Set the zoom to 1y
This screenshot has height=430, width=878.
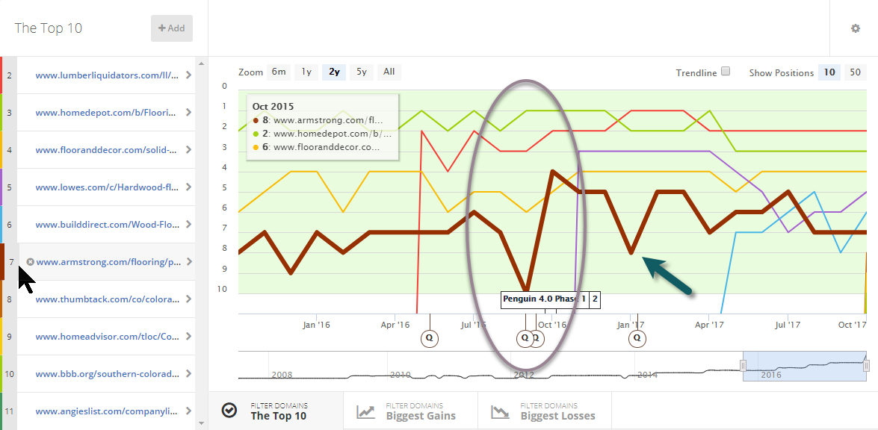306,72
